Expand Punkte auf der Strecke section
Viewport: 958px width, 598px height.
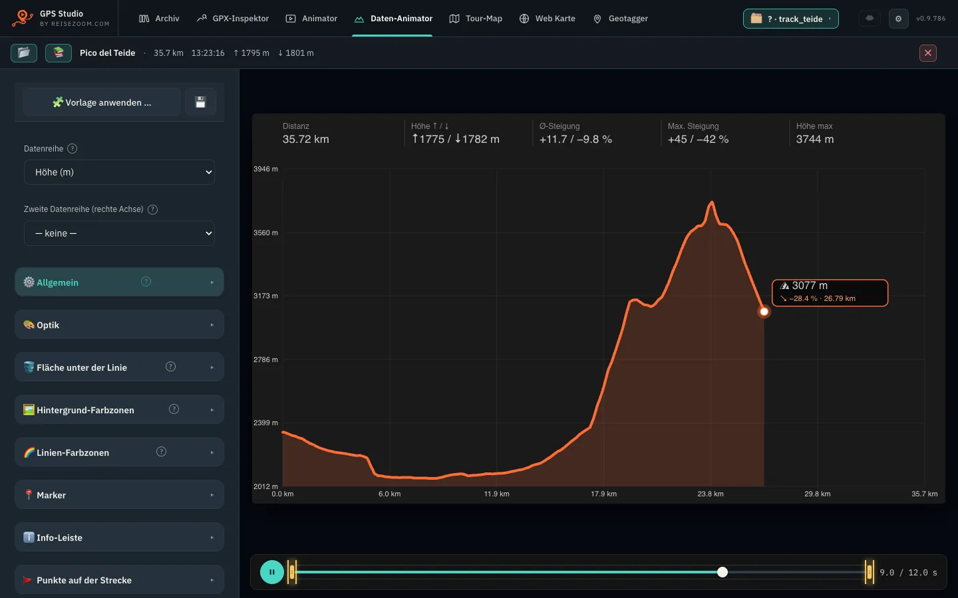(120, 580)
